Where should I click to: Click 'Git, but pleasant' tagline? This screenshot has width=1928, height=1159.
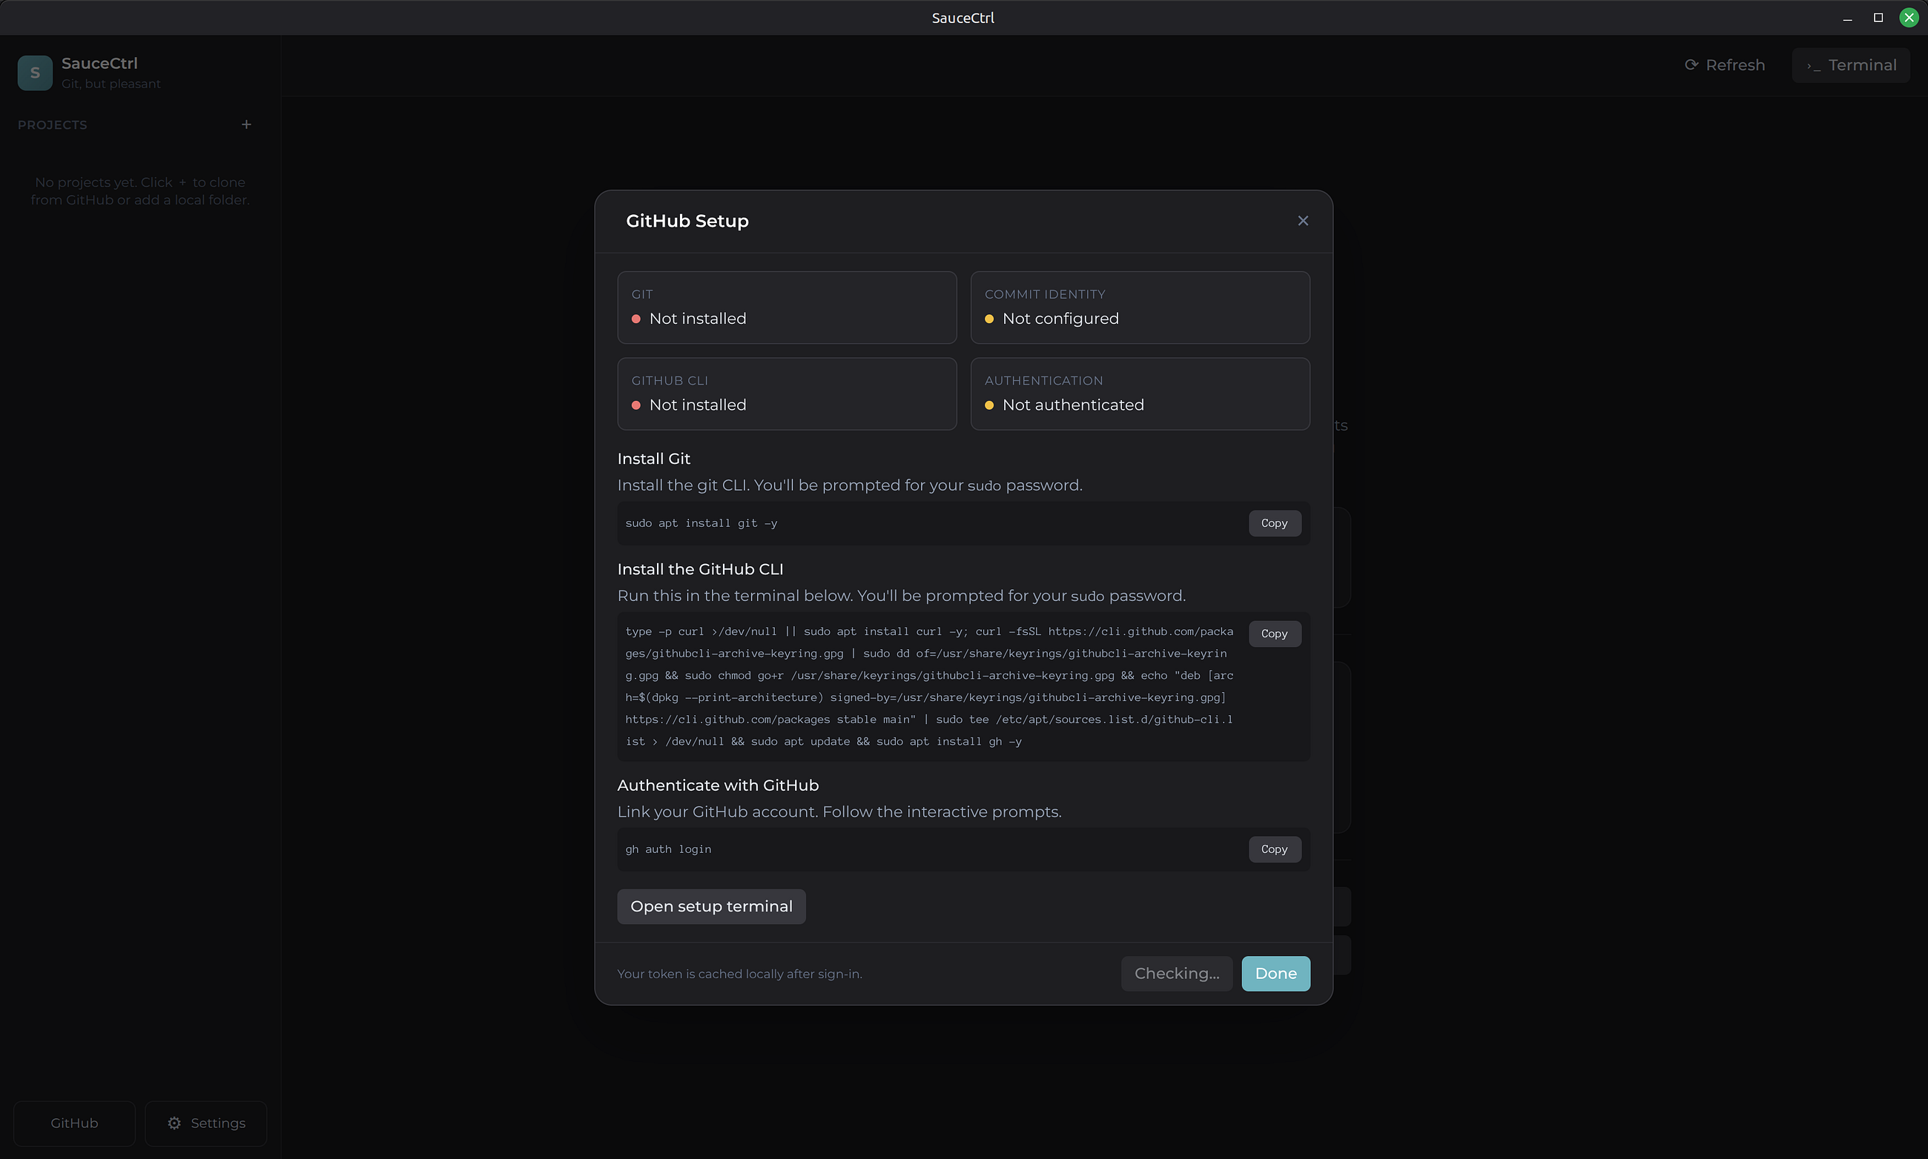point(111,84)
